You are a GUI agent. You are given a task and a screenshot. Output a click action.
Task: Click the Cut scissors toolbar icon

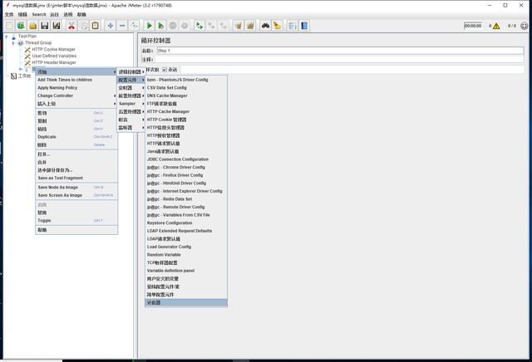(x=71, y=26)
